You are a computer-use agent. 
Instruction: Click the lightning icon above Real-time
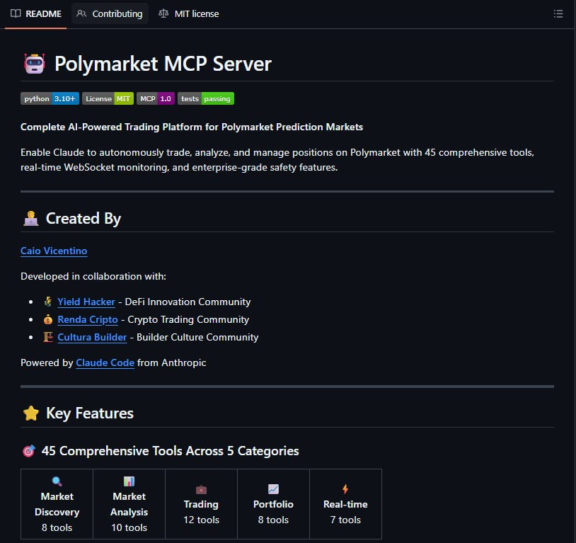click(x=345, y=489)
